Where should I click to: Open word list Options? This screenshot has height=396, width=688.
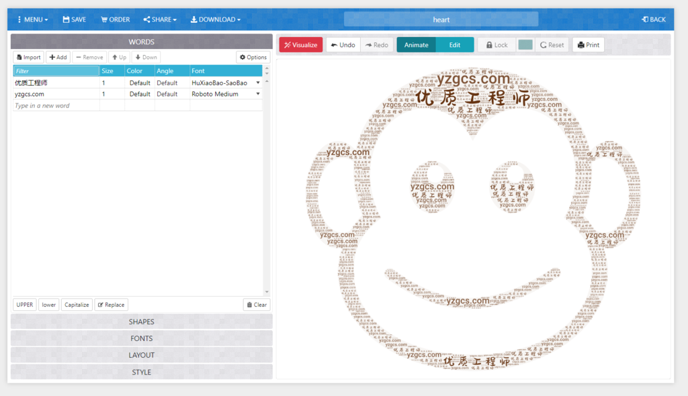click(253, 57)
